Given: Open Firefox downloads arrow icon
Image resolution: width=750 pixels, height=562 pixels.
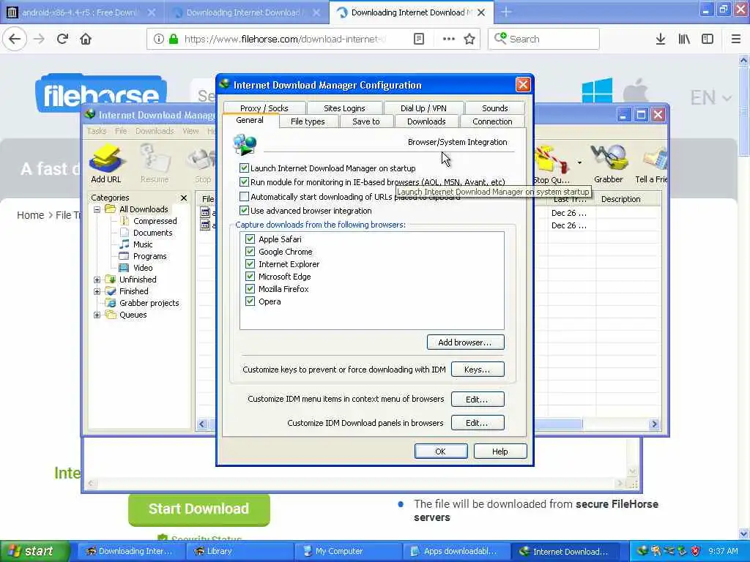Looking at the screenshot, I should 661,40.
